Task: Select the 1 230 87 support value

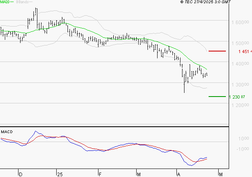Action: (x=236, y=97)
